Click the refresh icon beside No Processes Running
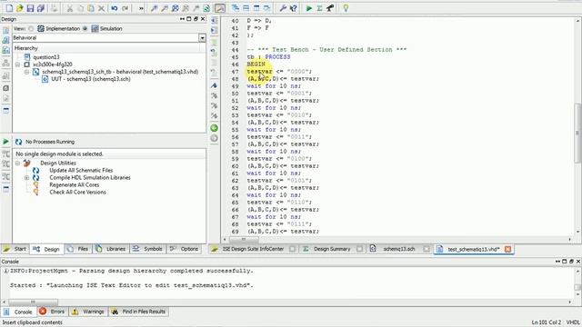Screen dimensions: 582x327 coord(18,142)
